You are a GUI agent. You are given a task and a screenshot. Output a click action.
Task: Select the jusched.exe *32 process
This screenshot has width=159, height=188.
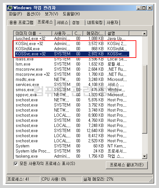72,38
